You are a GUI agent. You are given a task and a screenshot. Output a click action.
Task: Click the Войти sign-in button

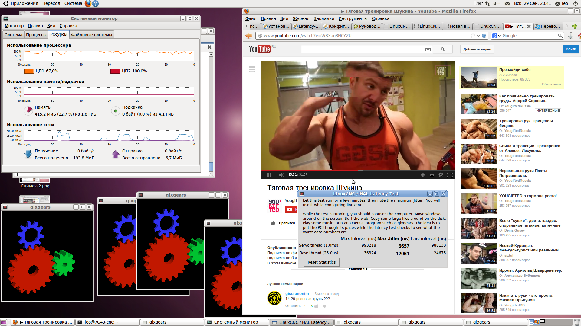(x=571, y=49)
